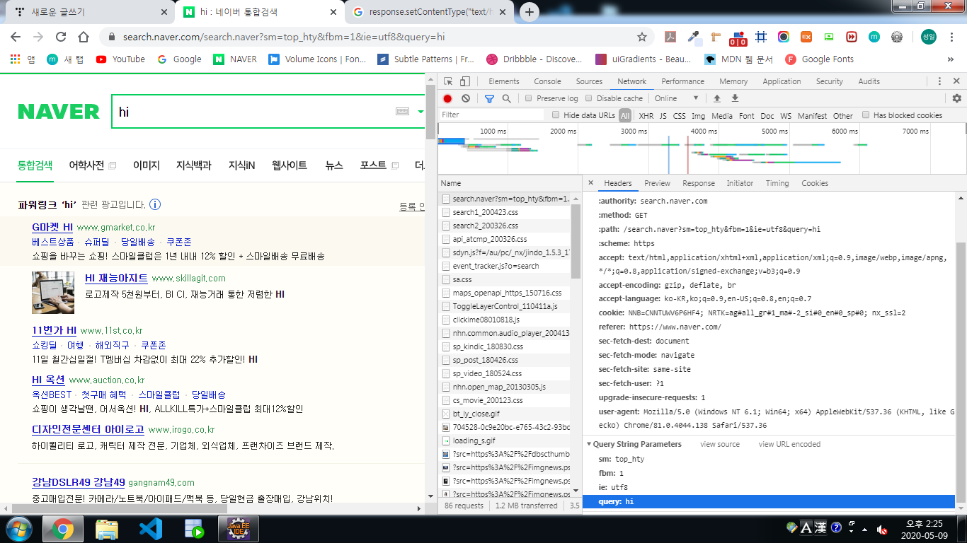Open the 11번가 HI ad link
The width and height of the screenshot is (967, 543).
point(55,330)
